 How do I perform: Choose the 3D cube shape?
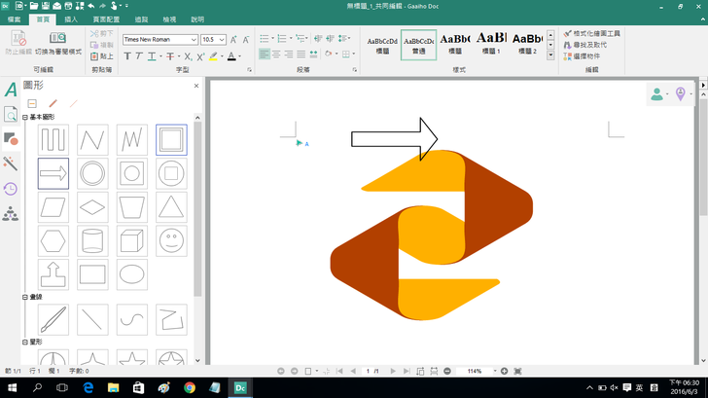coord(132,239)
